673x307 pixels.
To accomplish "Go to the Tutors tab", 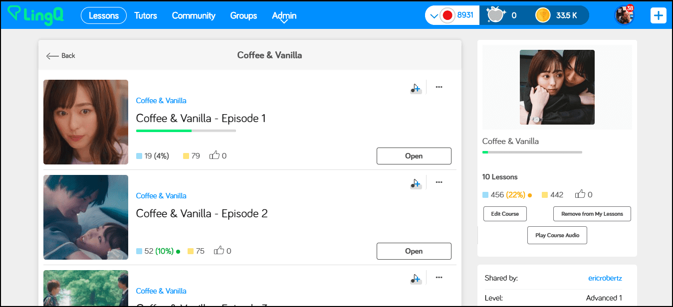I will tap(146, 15).
